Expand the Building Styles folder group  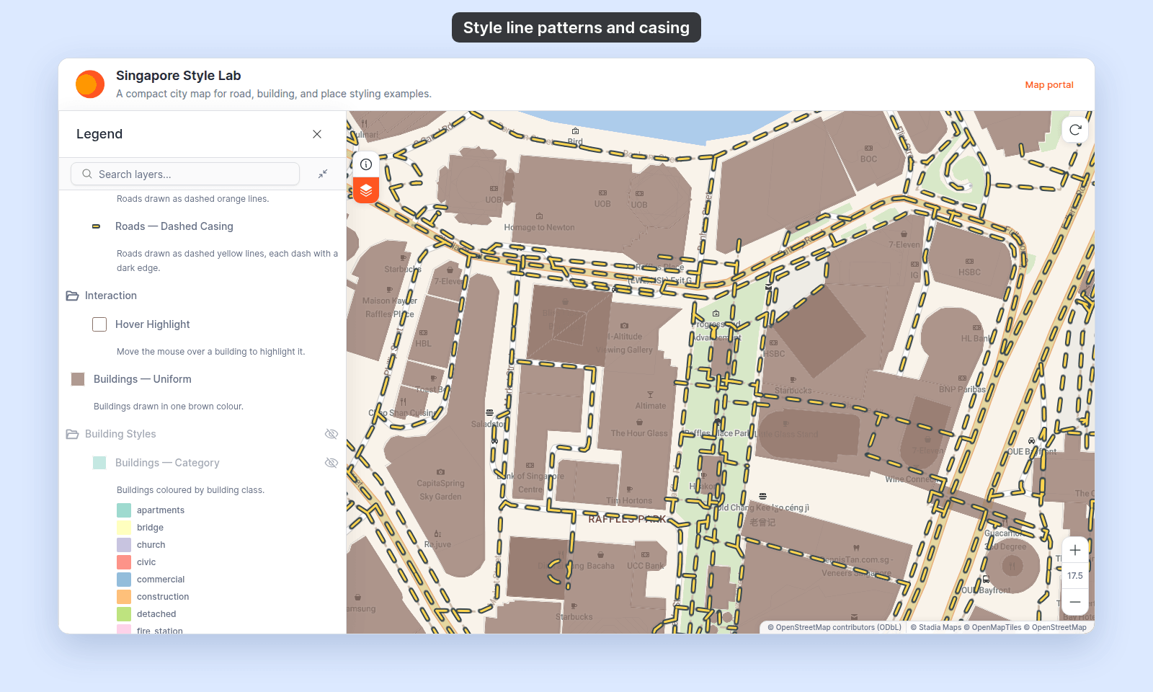(x=72, y=434)
